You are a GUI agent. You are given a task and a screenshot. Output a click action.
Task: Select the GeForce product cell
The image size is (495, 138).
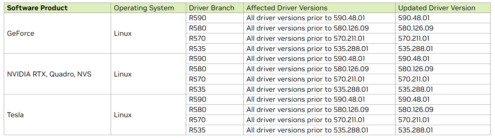click(x=21, y=34)
